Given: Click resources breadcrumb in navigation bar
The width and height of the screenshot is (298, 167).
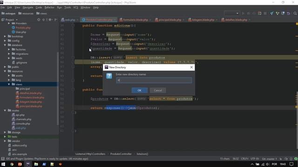Looking at the screenshot, I should point(26,13).
